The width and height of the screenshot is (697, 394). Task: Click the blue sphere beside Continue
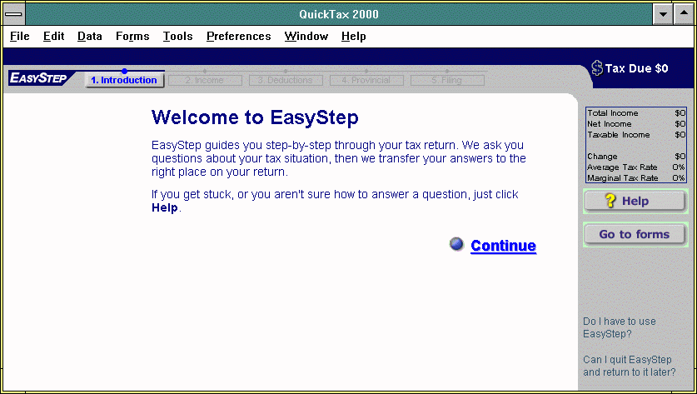pyautogui.click(x=456, y=244)
